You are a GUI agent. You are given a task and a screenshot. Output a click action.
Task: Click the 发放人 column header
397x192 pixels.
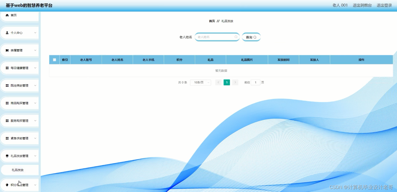tap(315, 60)
